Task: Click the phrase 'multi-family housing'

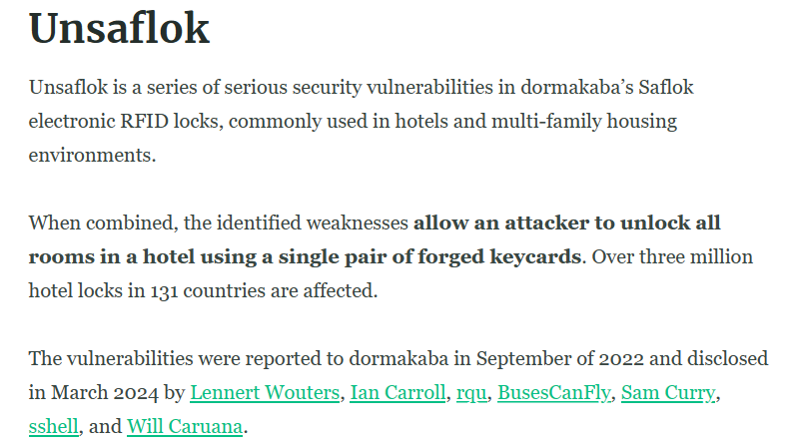Action: [x=583, y=122]
